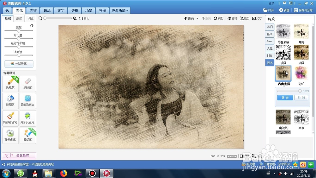Select the 涂鸦笔 brush tool

click(10, 84)
